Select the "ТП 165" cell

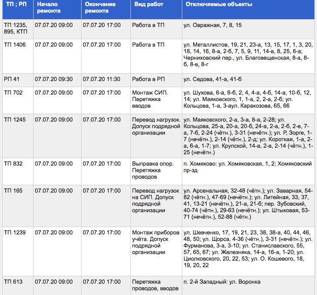(13, 191)
